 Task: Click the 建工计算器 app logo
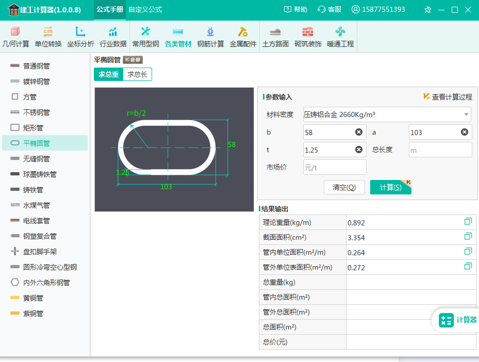point(13,10)
